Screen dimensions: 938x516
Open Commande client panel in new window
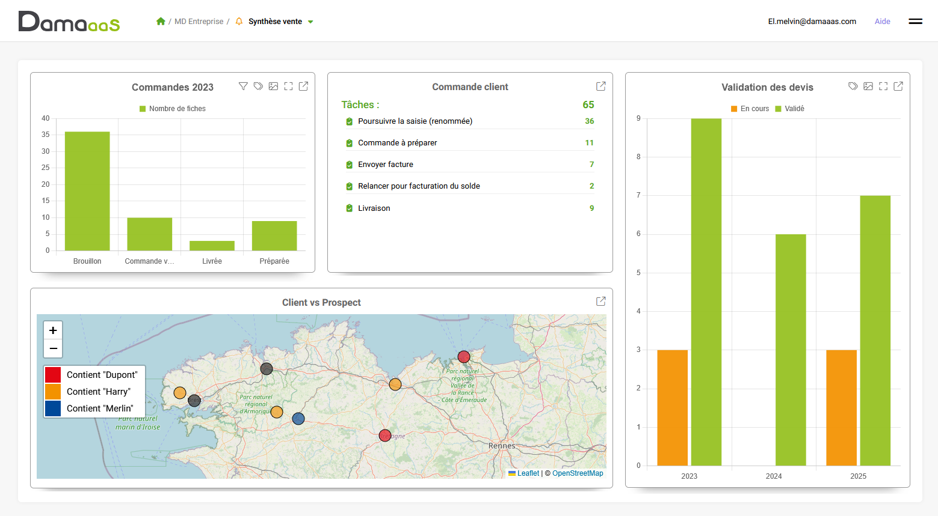[x=600, y=87]
